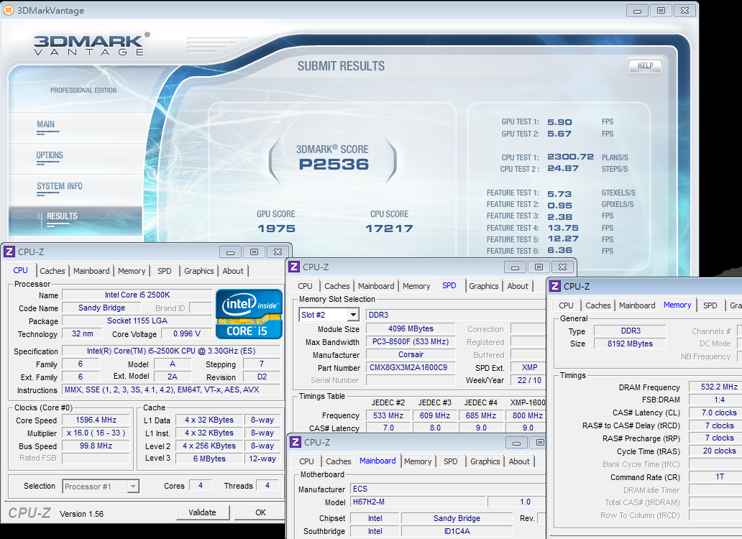Select Graphics tab in the SPD window
Image resolution: width=742 pixels, height=539 pixels.
(483, 286)
